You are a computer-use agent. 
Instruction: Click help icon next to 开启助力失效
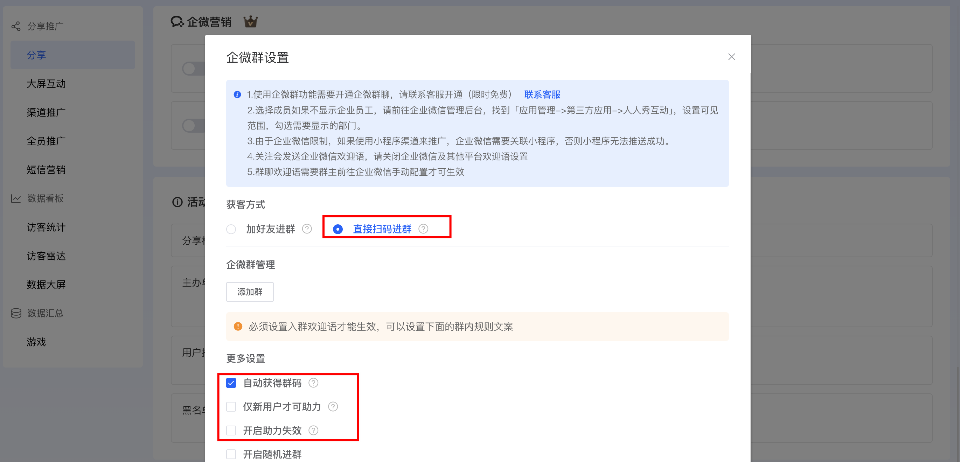pyautogui.click(x=313, y=431)
